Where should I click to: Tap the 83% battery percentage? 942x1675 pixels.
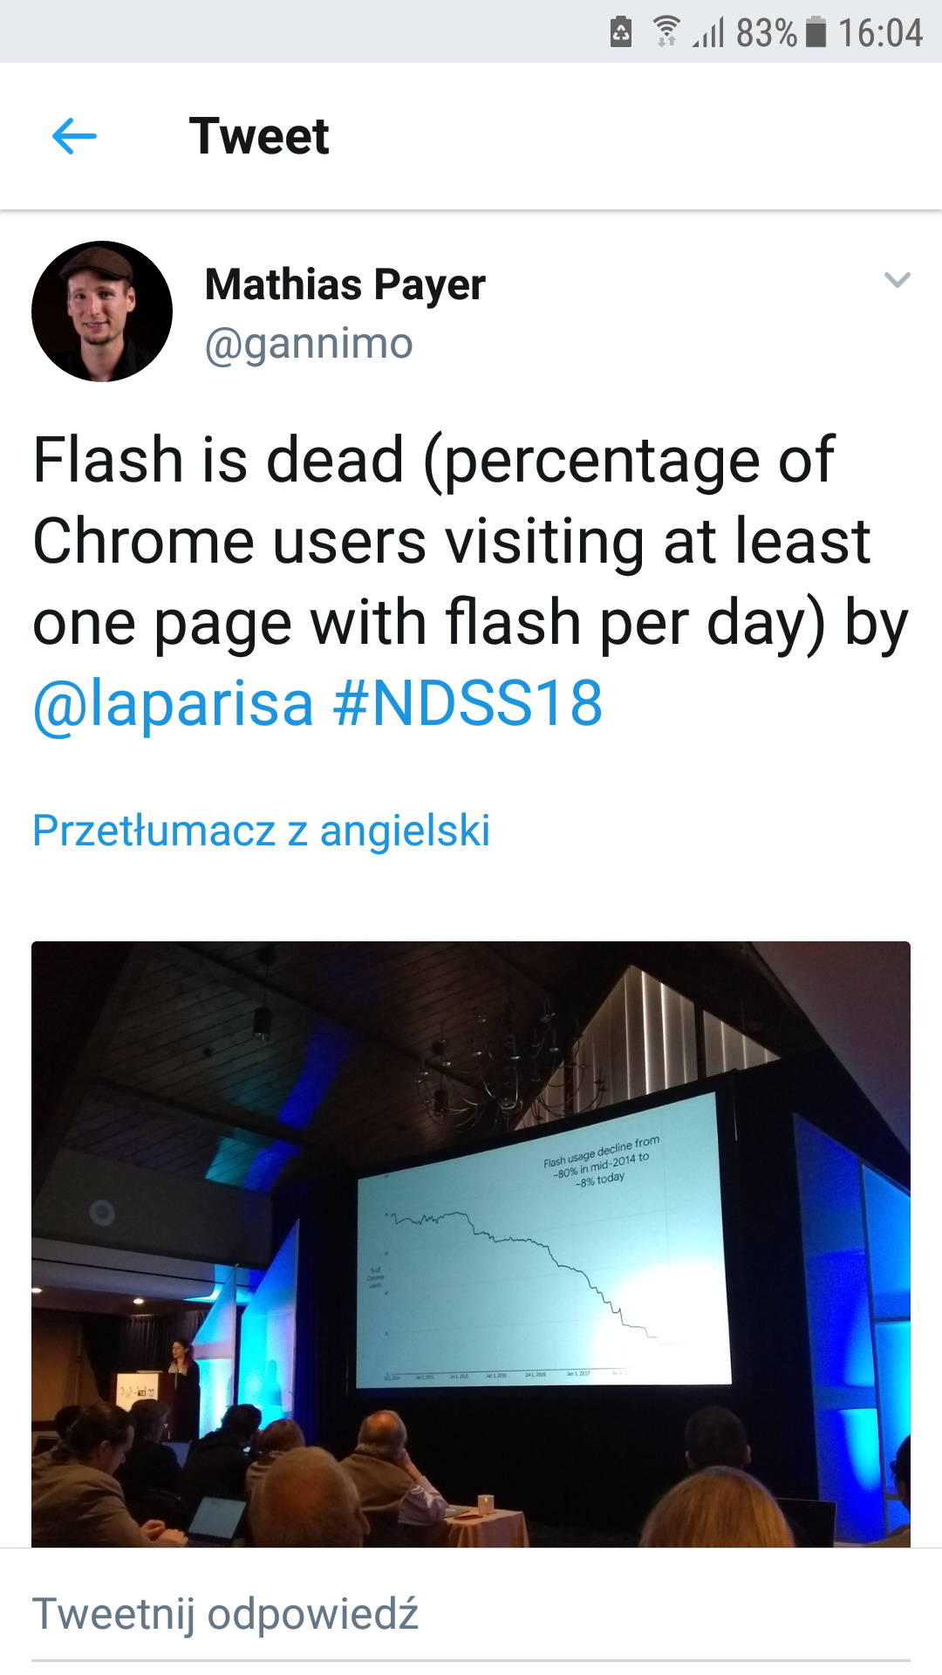coord(765,33)
